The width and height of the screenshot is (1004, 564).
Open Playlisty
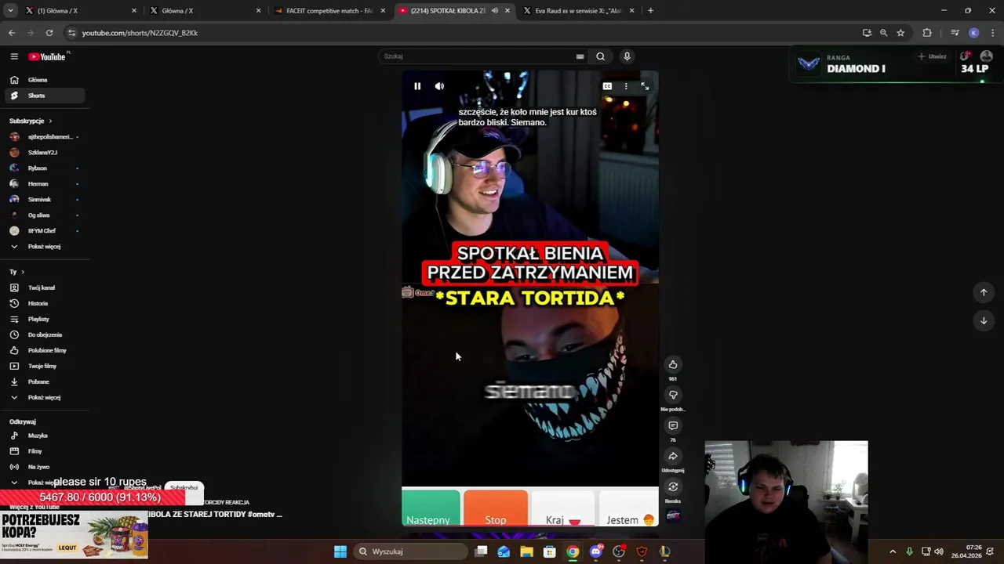pyautogui.click(x=44, y=319)
